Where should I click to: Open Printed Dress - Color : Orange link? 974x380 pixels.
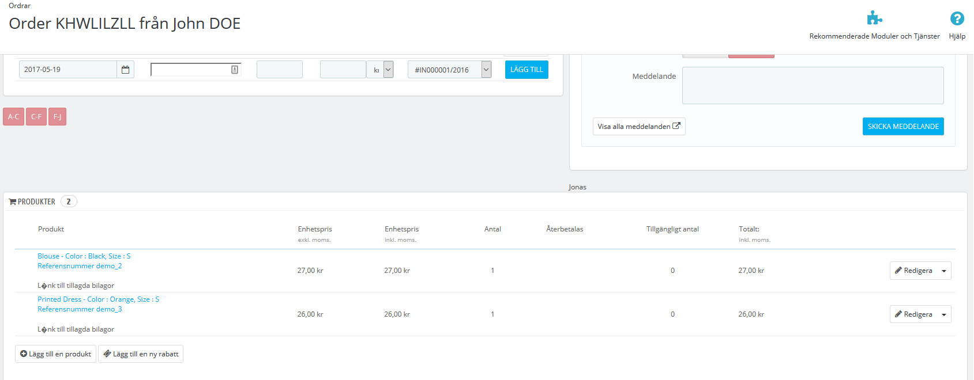click(99, 299)
